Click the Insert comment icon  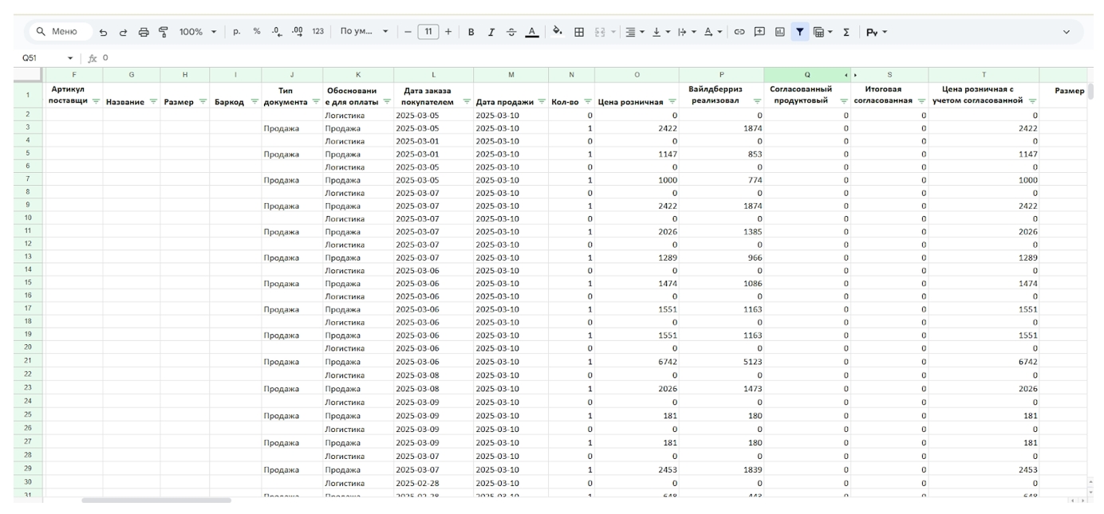coord(759,32)
